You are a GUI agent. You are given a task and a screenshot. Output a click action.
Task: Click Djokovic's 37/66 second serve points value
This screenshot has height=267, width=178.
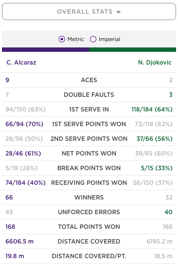155,138
